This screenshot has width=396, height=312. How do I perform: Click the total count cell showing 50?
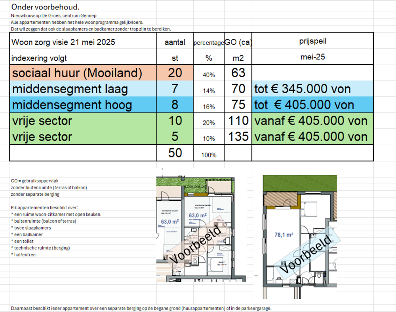pos(175,153)
